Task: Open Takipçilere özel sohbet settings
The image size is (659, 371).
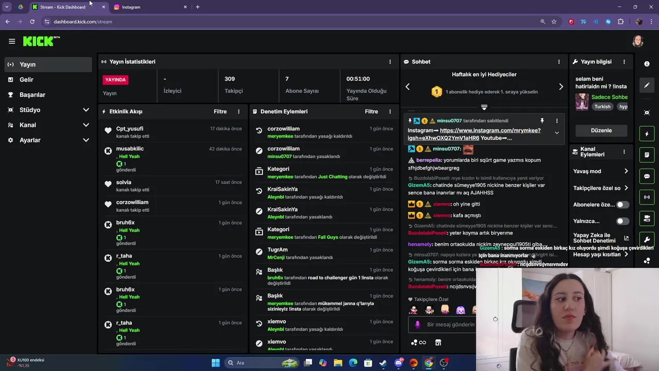Action: click(601, 188)
